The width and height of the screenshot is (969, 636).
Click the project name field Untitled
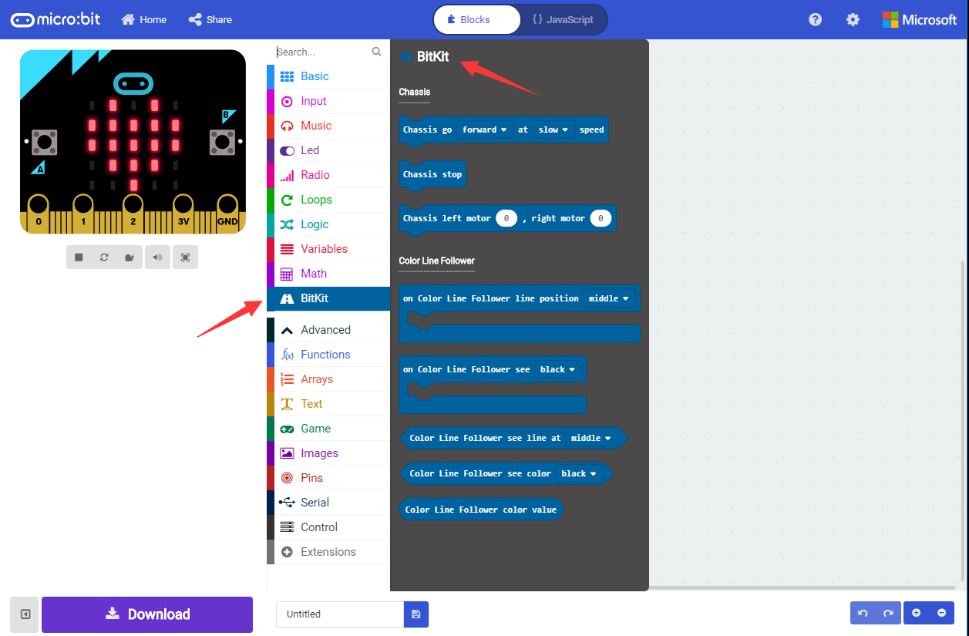(340, 614)
